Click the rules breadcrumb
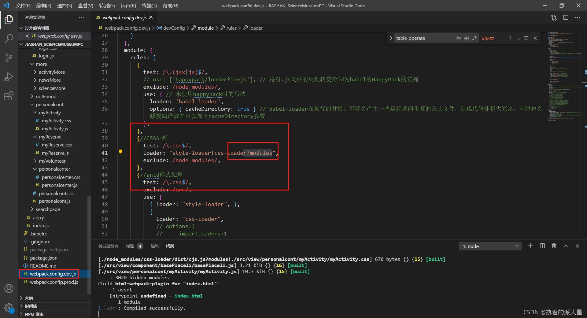Screen dimensions: 587x318 (x=231, y=28)
